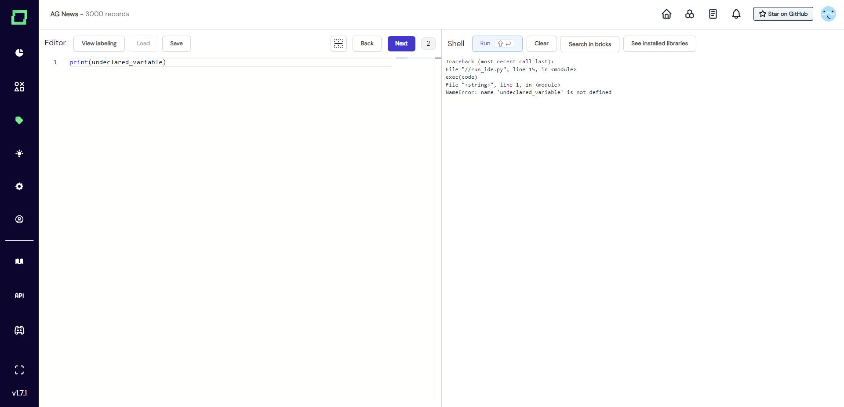The width and height of the screenshot is (844, 407).
Task: Open the user avatar menu
Action: [829, 14]
